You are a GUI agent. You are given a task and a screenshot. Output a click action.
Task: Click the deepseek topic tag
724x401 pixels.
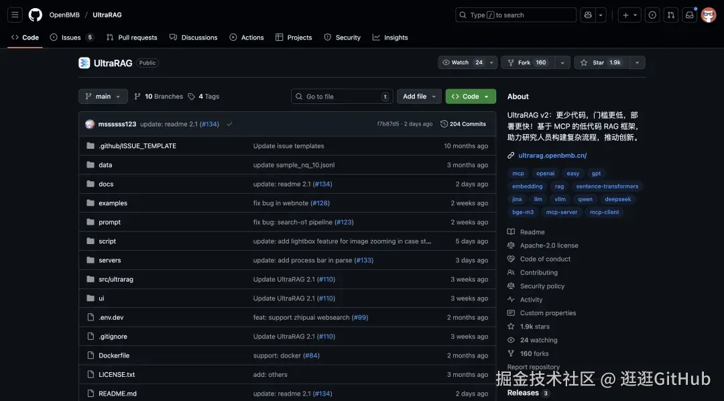618,199
